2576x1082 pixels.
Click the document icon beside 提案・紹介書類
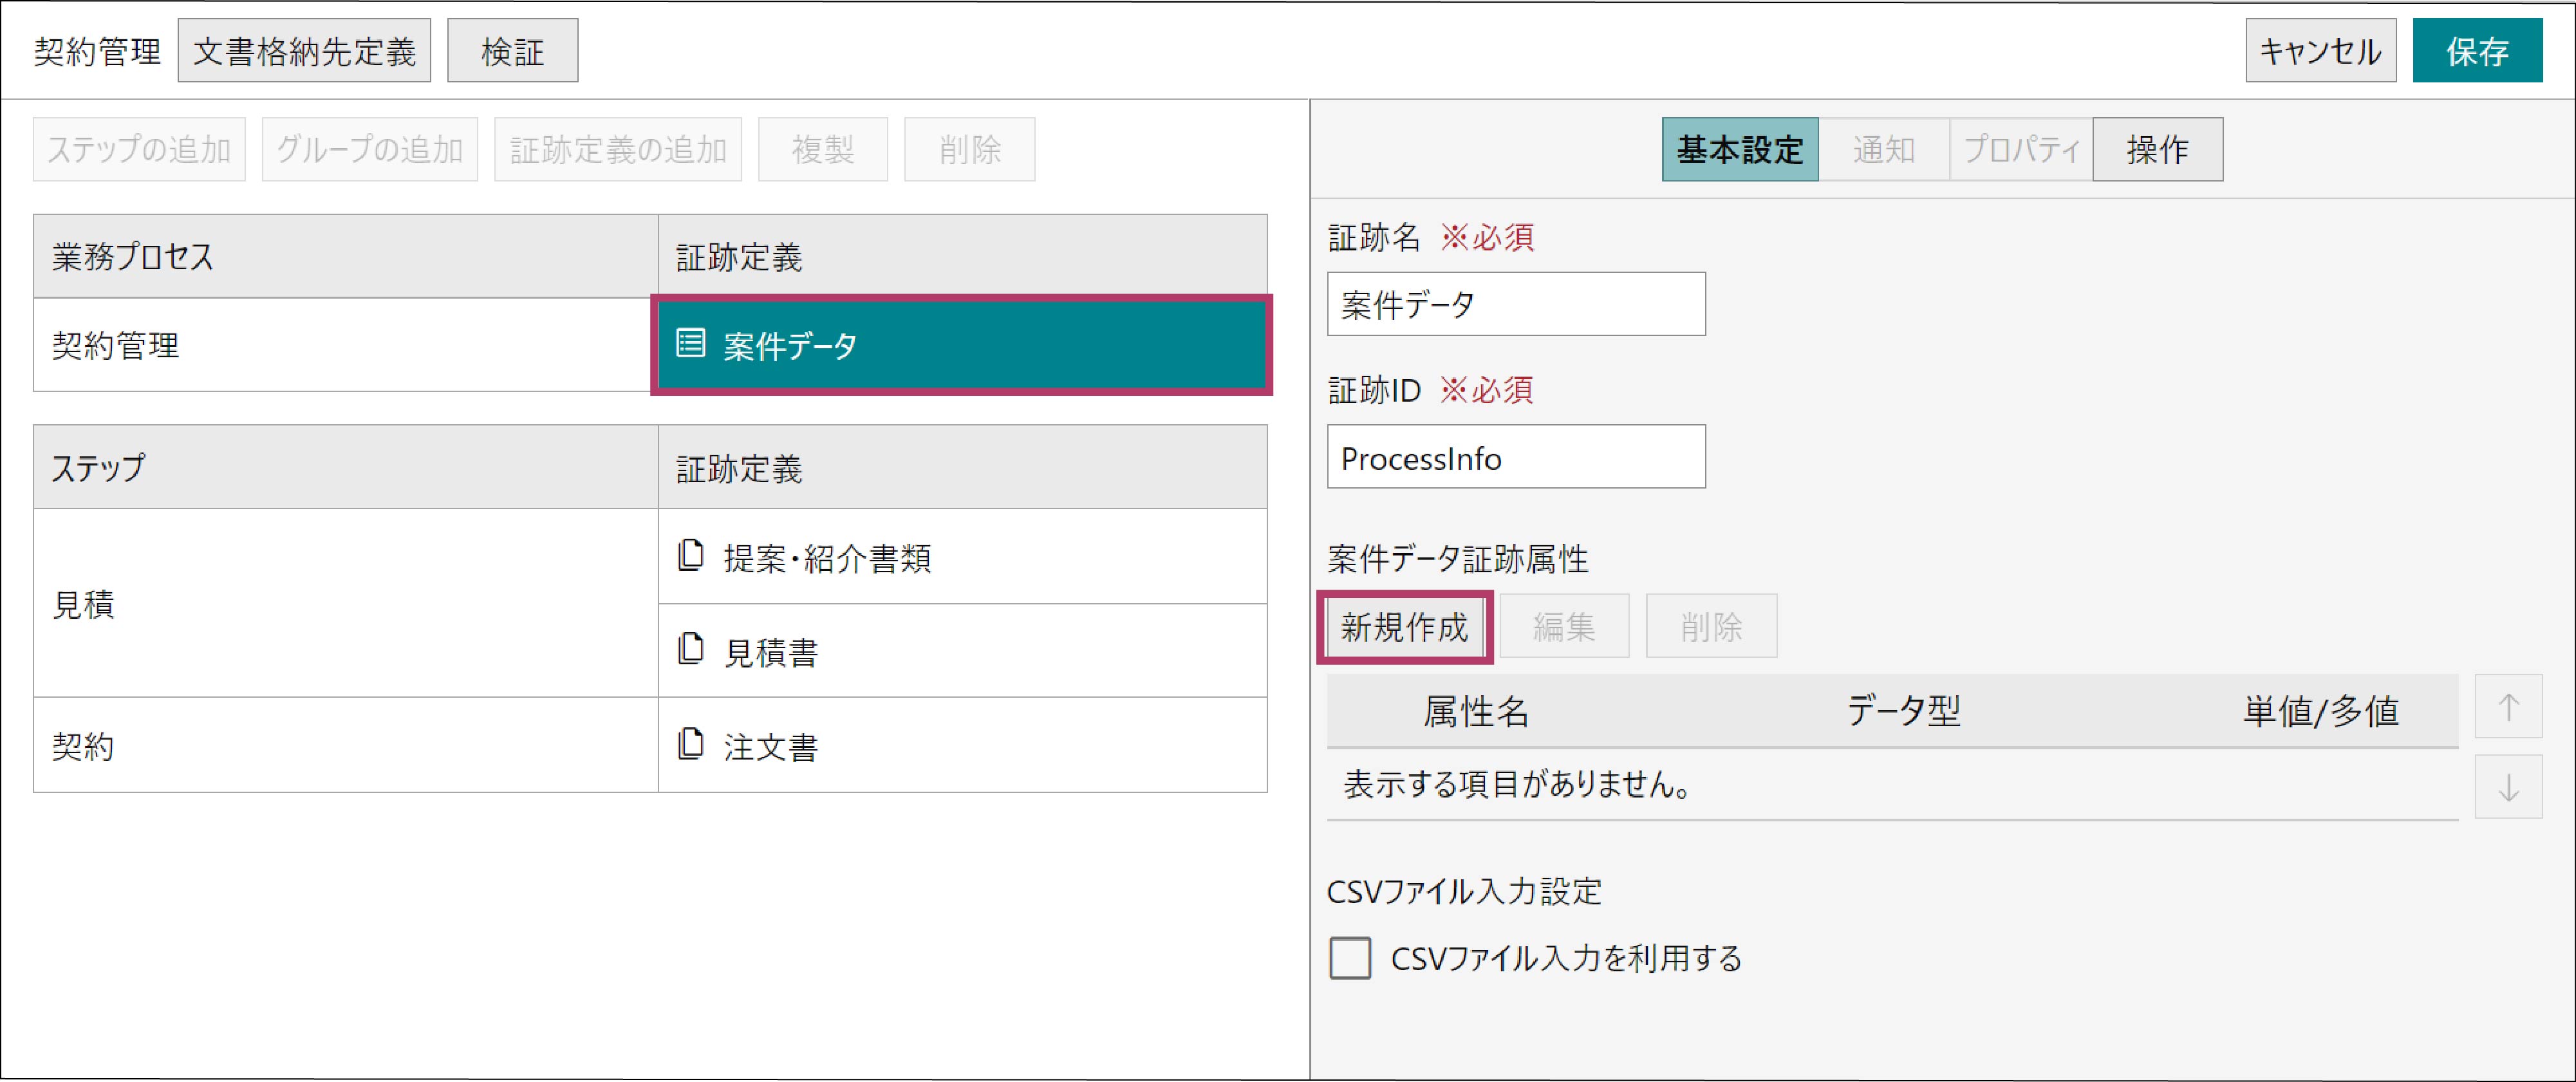pyautogui.click(x=690, y=555)
